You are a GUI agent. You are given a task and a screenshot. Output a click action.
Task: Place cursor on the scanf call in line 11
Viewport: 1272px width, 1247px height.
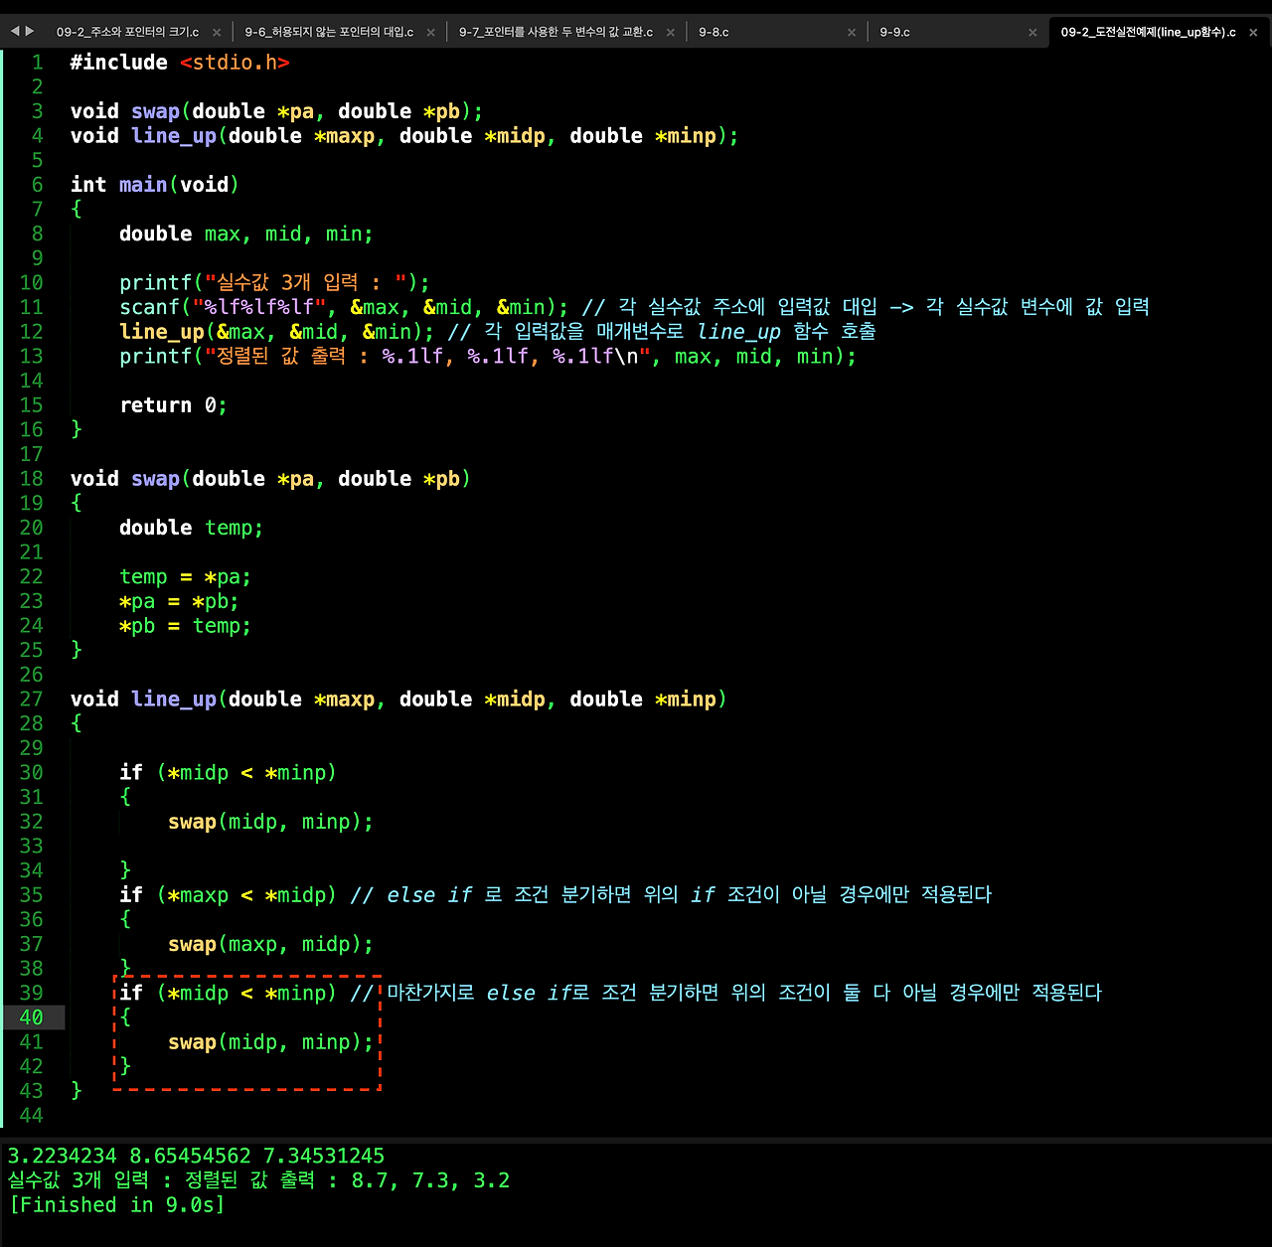click(x=149, y=307)
